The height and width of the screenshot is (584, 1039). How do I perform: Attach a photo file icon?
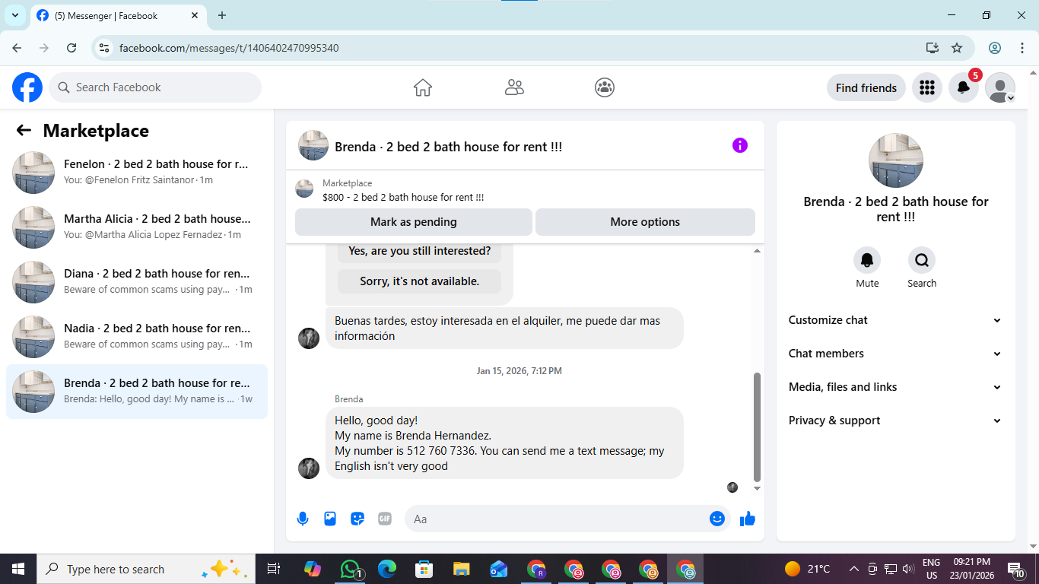pyautogui.click(x=330, y=519)
